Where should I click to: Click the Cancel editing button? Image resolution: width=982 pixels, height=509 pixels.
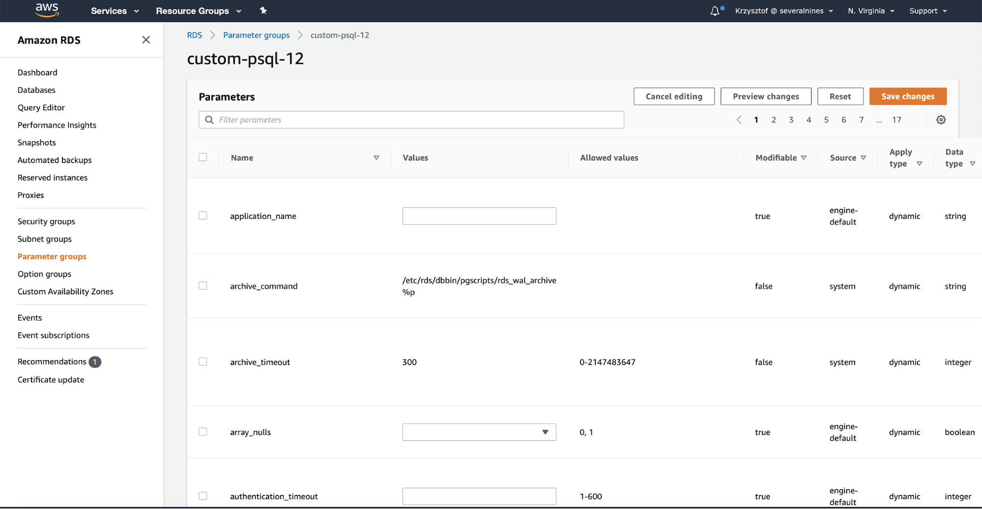pyautogui.click(x=673, y=96)
